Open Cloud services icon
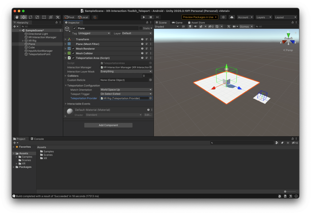This screenshot has width=311, height=214. click(x=232, y=17)
